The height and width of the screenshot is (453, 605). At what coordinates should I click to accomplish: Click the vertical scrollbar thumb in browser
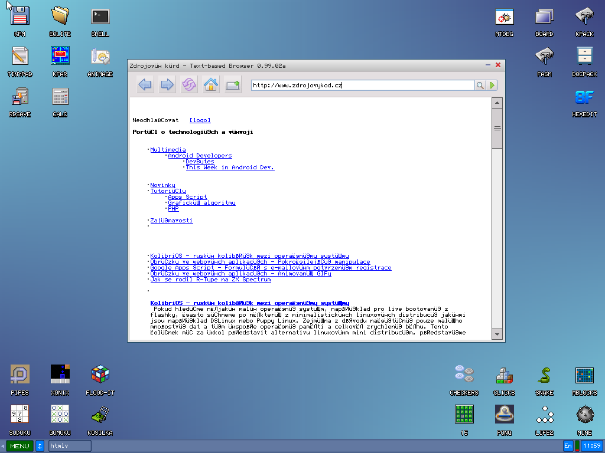pos(497,128)
